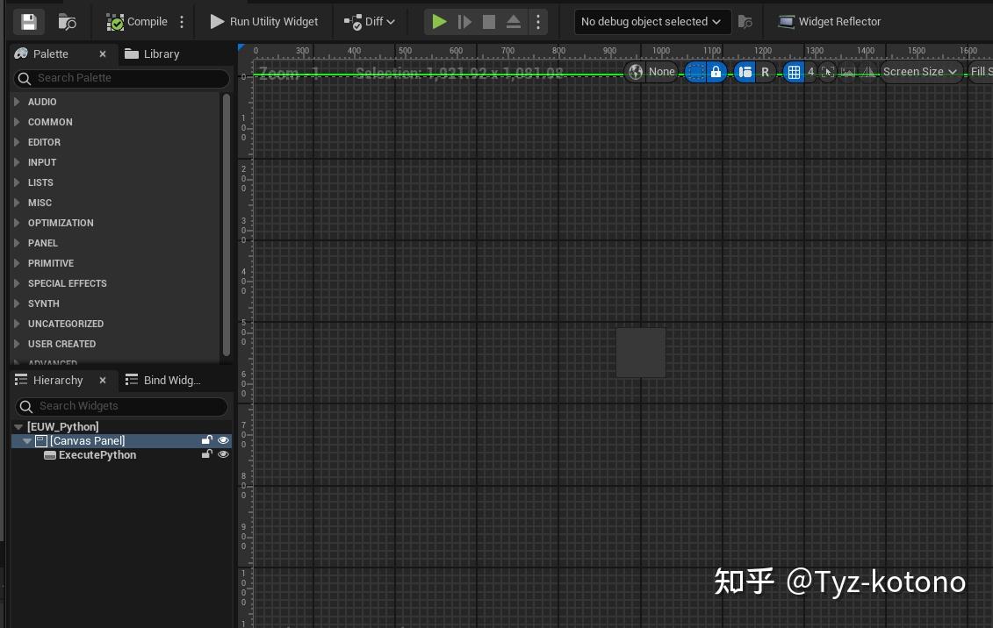Click the stop debugging icon
The image size is (993, 628).
click(489, 21)
